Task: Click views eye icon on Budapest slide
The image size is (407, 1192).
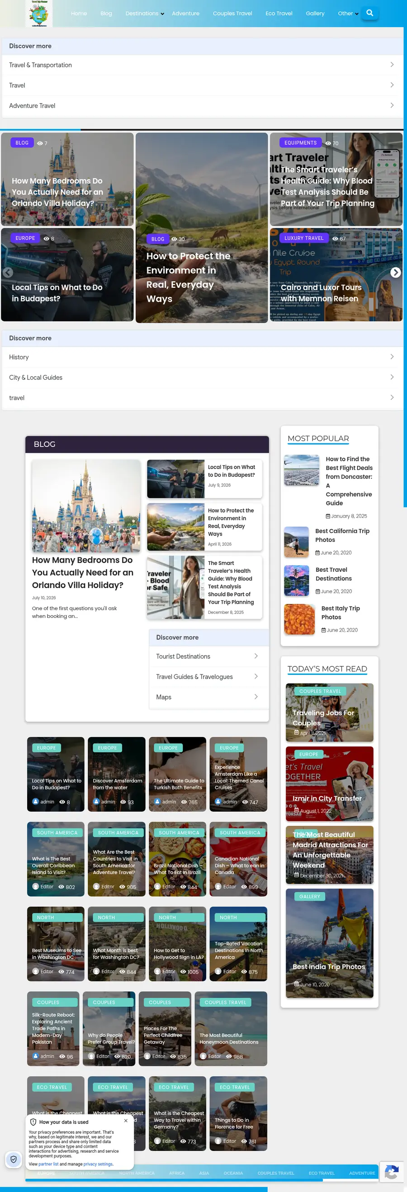Action: pos(46,239)
